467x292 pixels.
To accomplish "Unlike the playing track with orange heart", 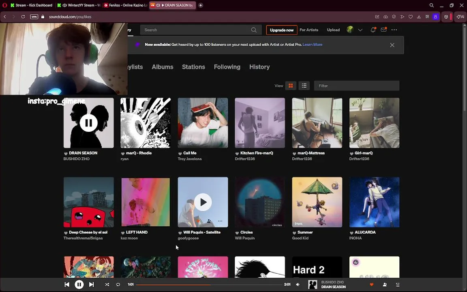I will coord(371,285).
